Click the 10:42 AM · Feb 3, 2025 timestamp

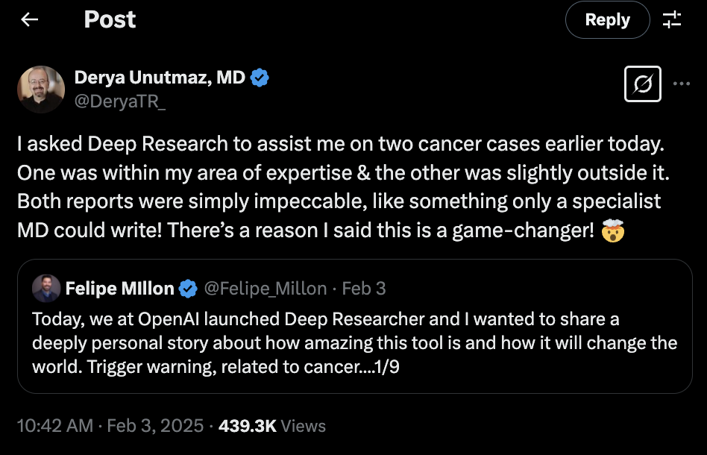110,426
